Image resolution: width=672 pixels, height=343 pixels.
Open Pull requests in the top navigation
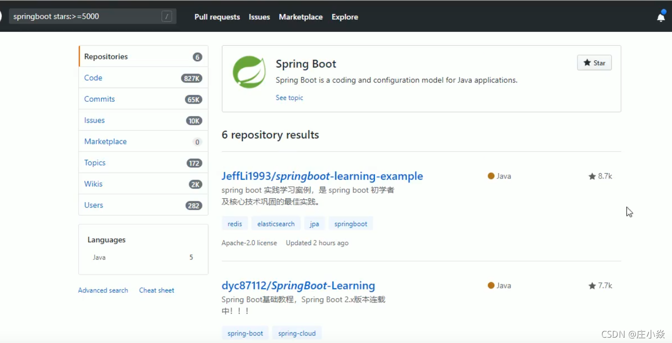click(x=217, y=17)
